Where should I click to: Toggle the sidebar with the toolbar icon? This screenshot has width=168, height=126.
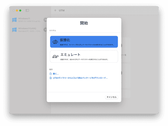point(27,10)
